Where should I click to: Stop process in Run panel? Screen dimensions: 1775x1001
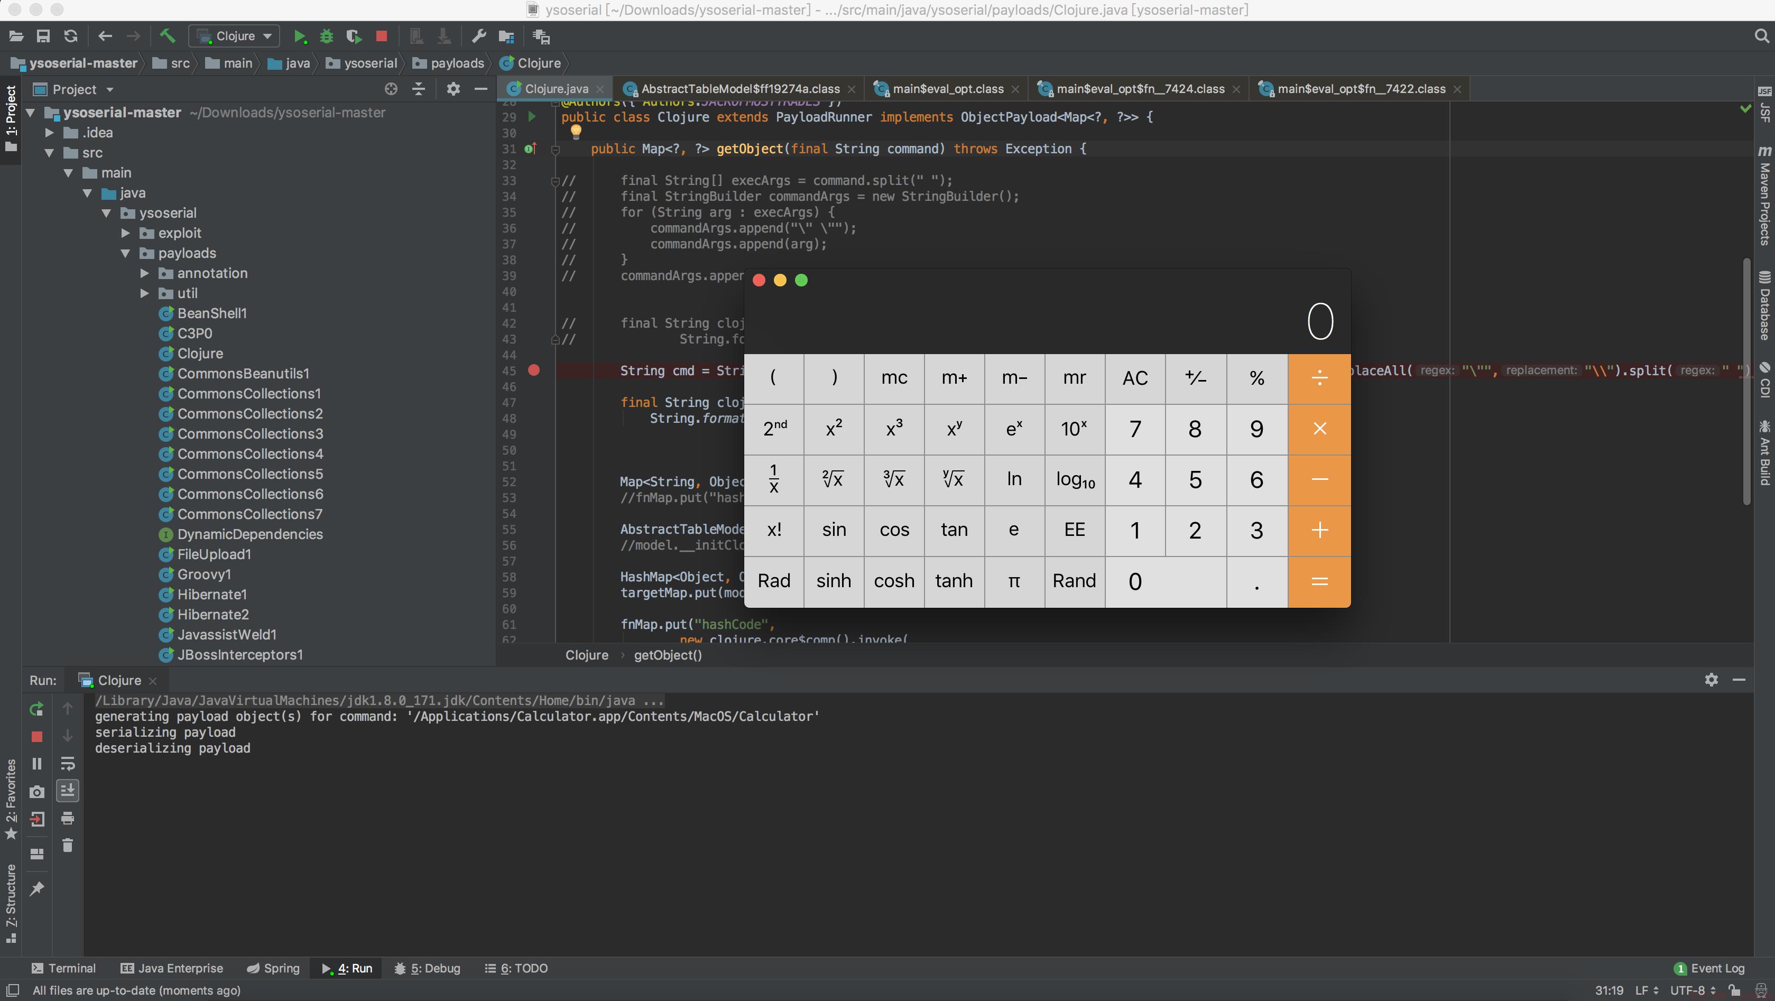pos(36,736)
